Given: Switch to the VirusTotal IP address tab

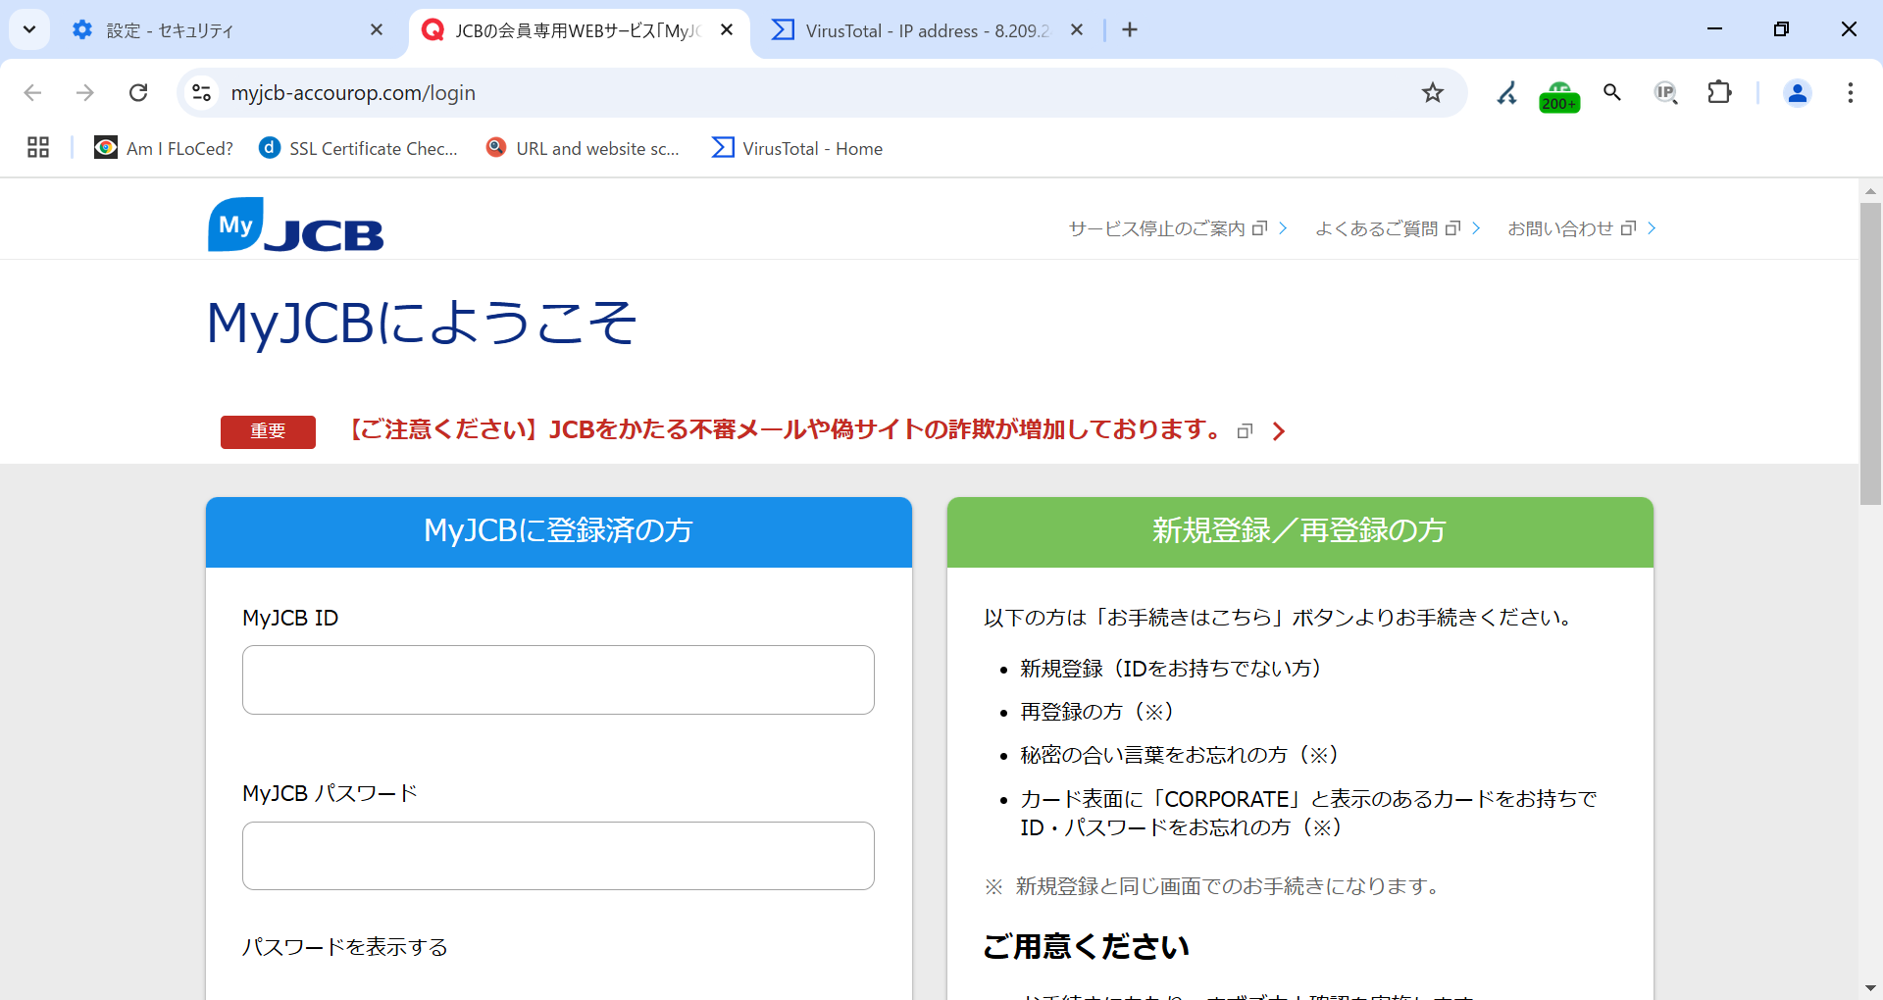Looking at the screenshot, I should tap(927, 30).
